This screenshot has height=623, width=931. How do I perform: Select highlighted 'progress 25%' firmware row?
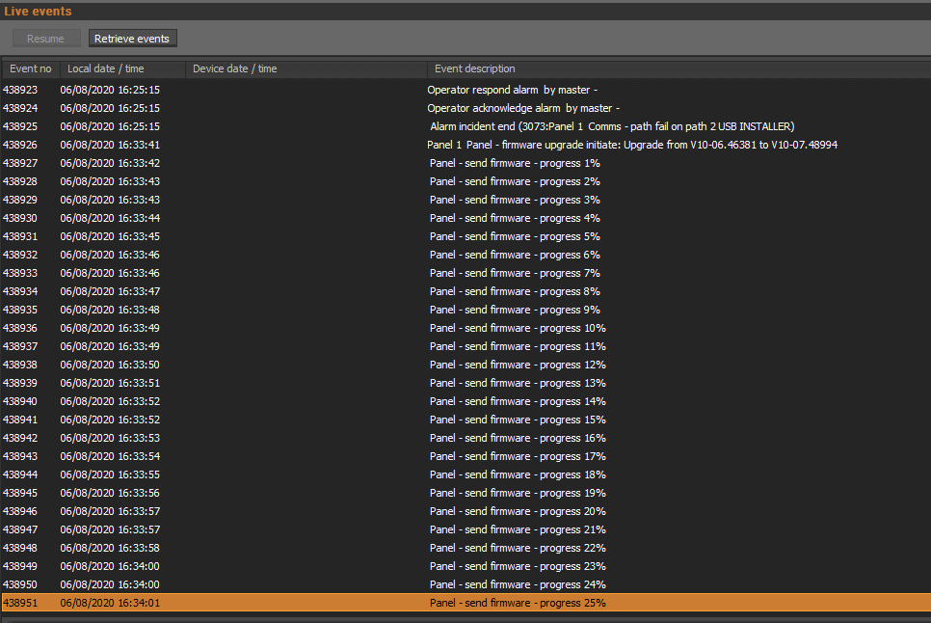tap(465, 603)
